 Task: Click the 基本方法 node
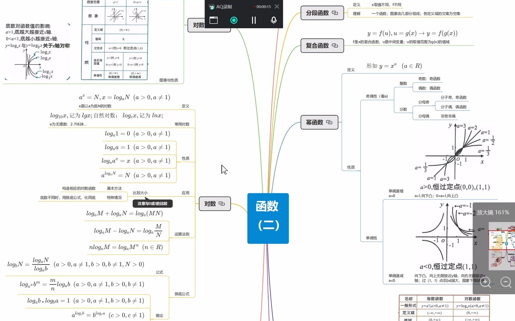(114, 188)
